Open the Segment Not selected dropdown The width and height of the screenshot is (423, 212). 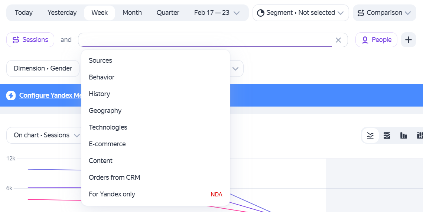pyautogui.click(x=300, y=13)
